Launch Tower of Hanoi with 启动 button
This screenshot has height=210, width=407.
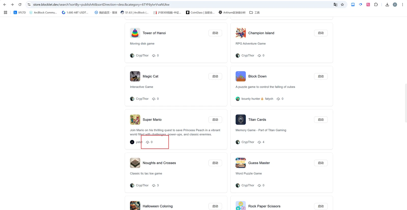[x=215, y=33]
